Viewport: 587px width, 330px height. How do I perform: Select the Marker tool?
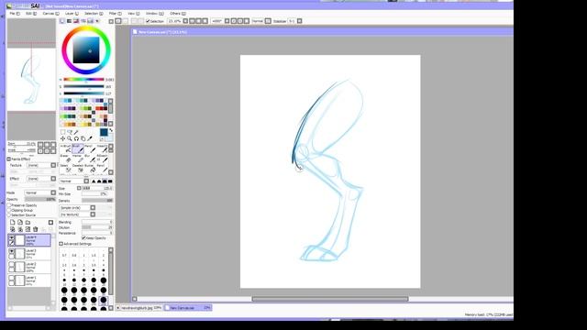(x=77, y=159)
